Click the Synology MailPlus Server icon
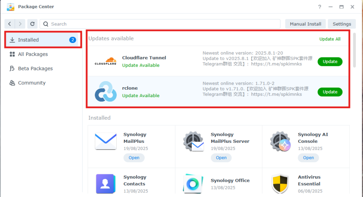363x197 pixels. click(x=194, y=141)
